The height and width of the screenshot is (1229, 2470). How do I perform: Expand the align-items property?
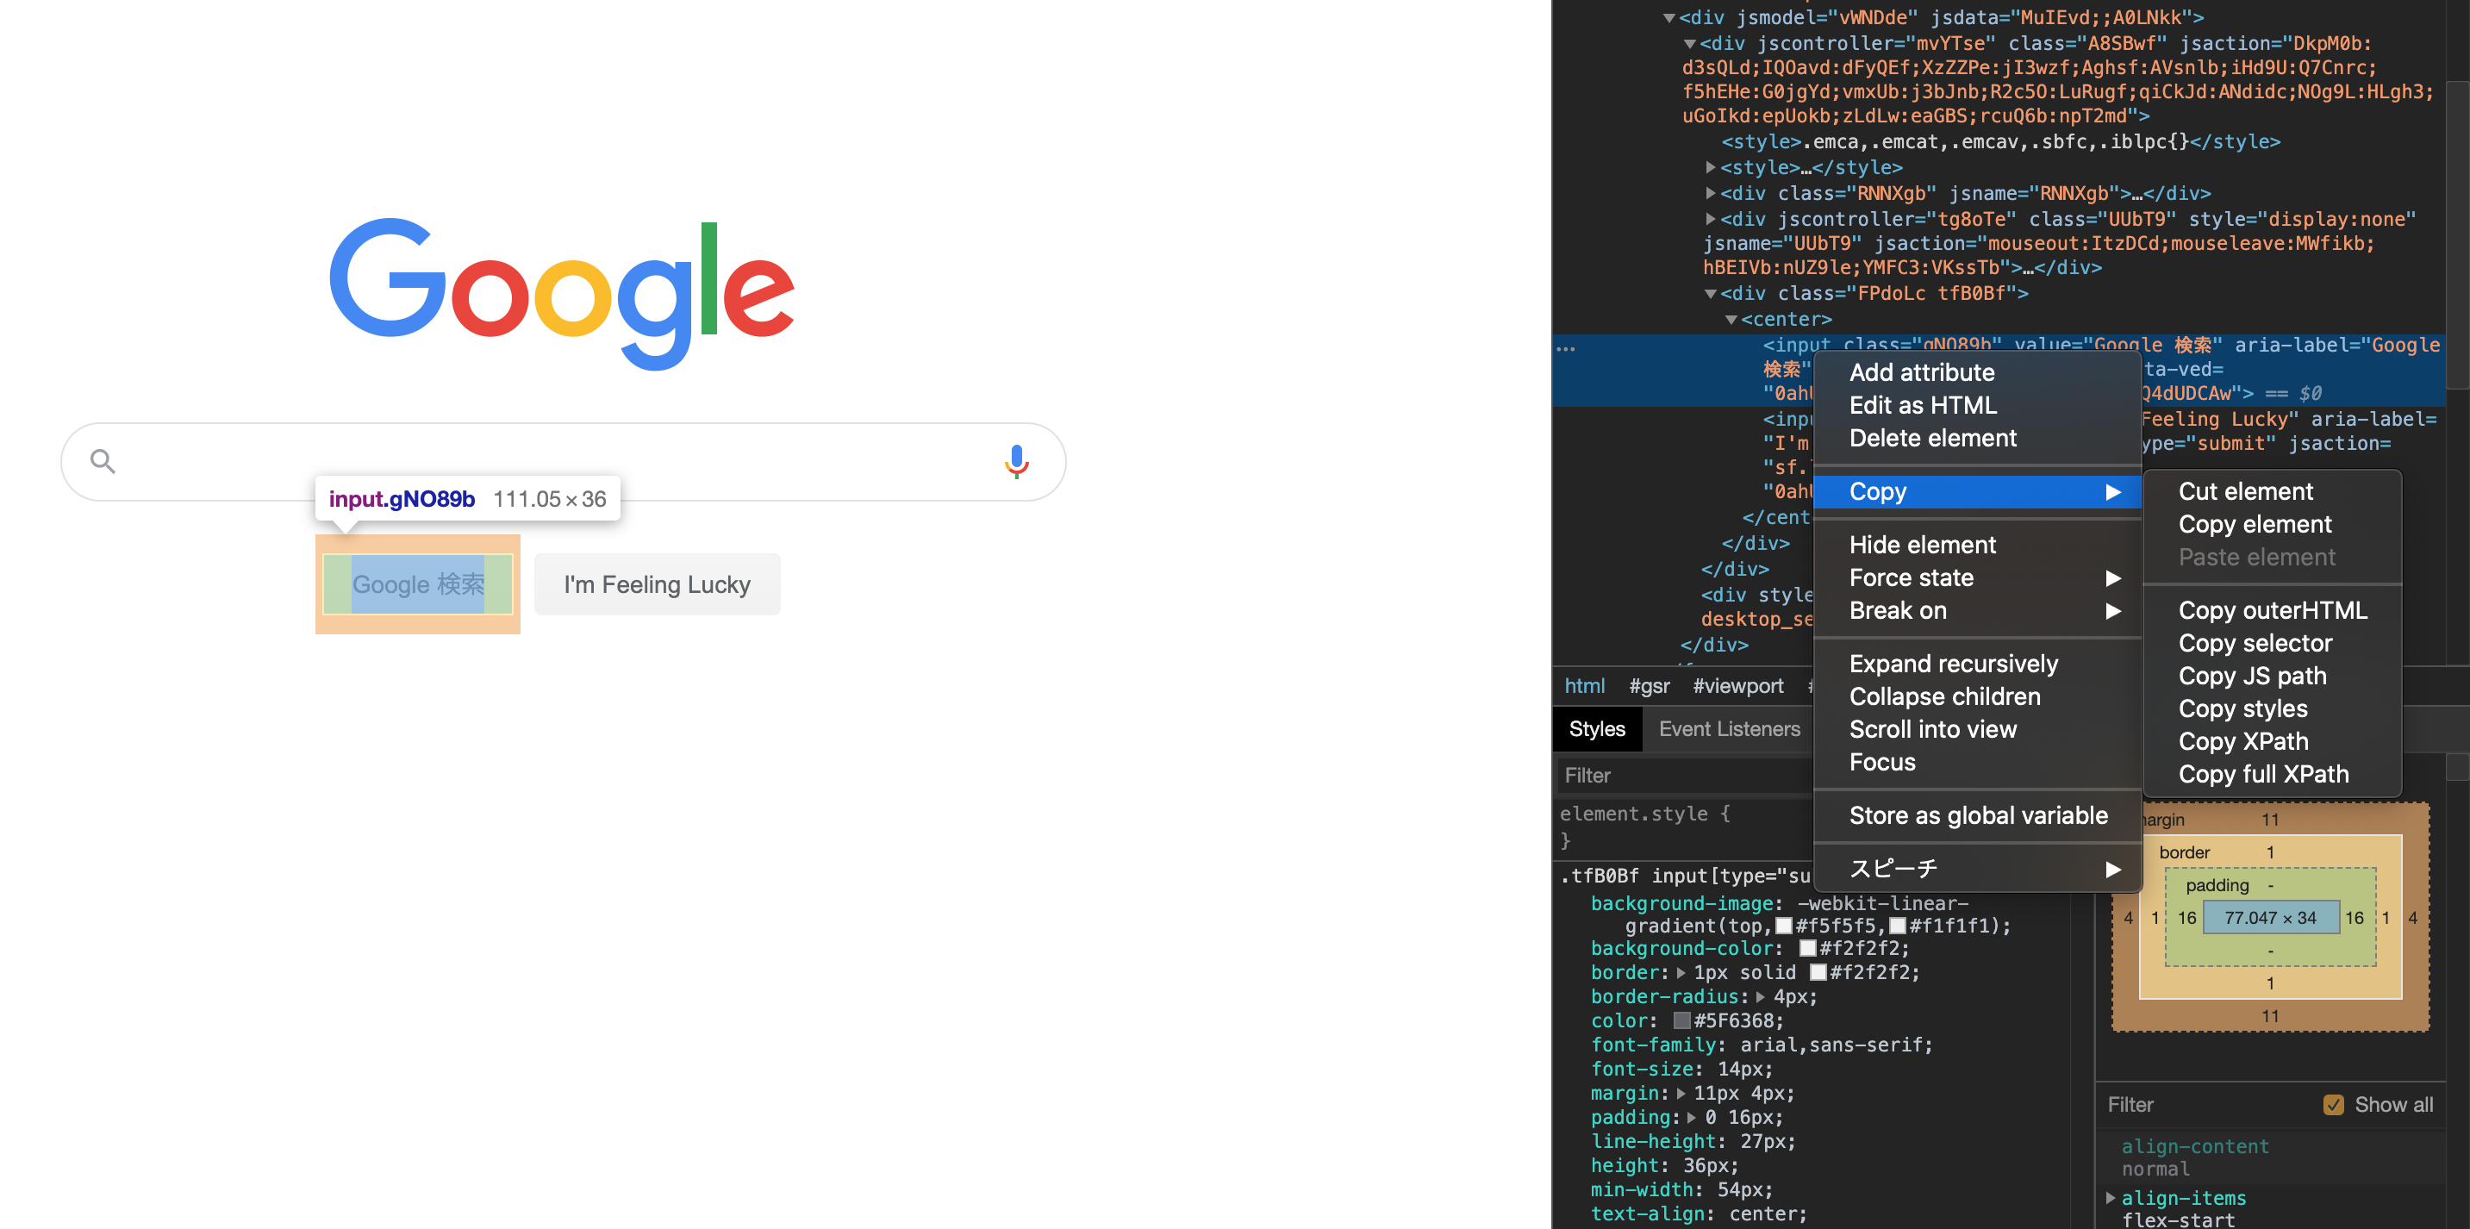(2111, 1197)
